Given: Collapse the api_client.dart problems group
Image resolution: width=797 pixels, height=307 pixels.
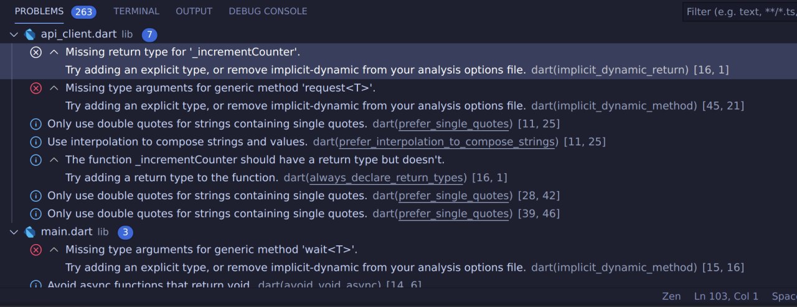Looking at the screenshot, I should [14, 34].
